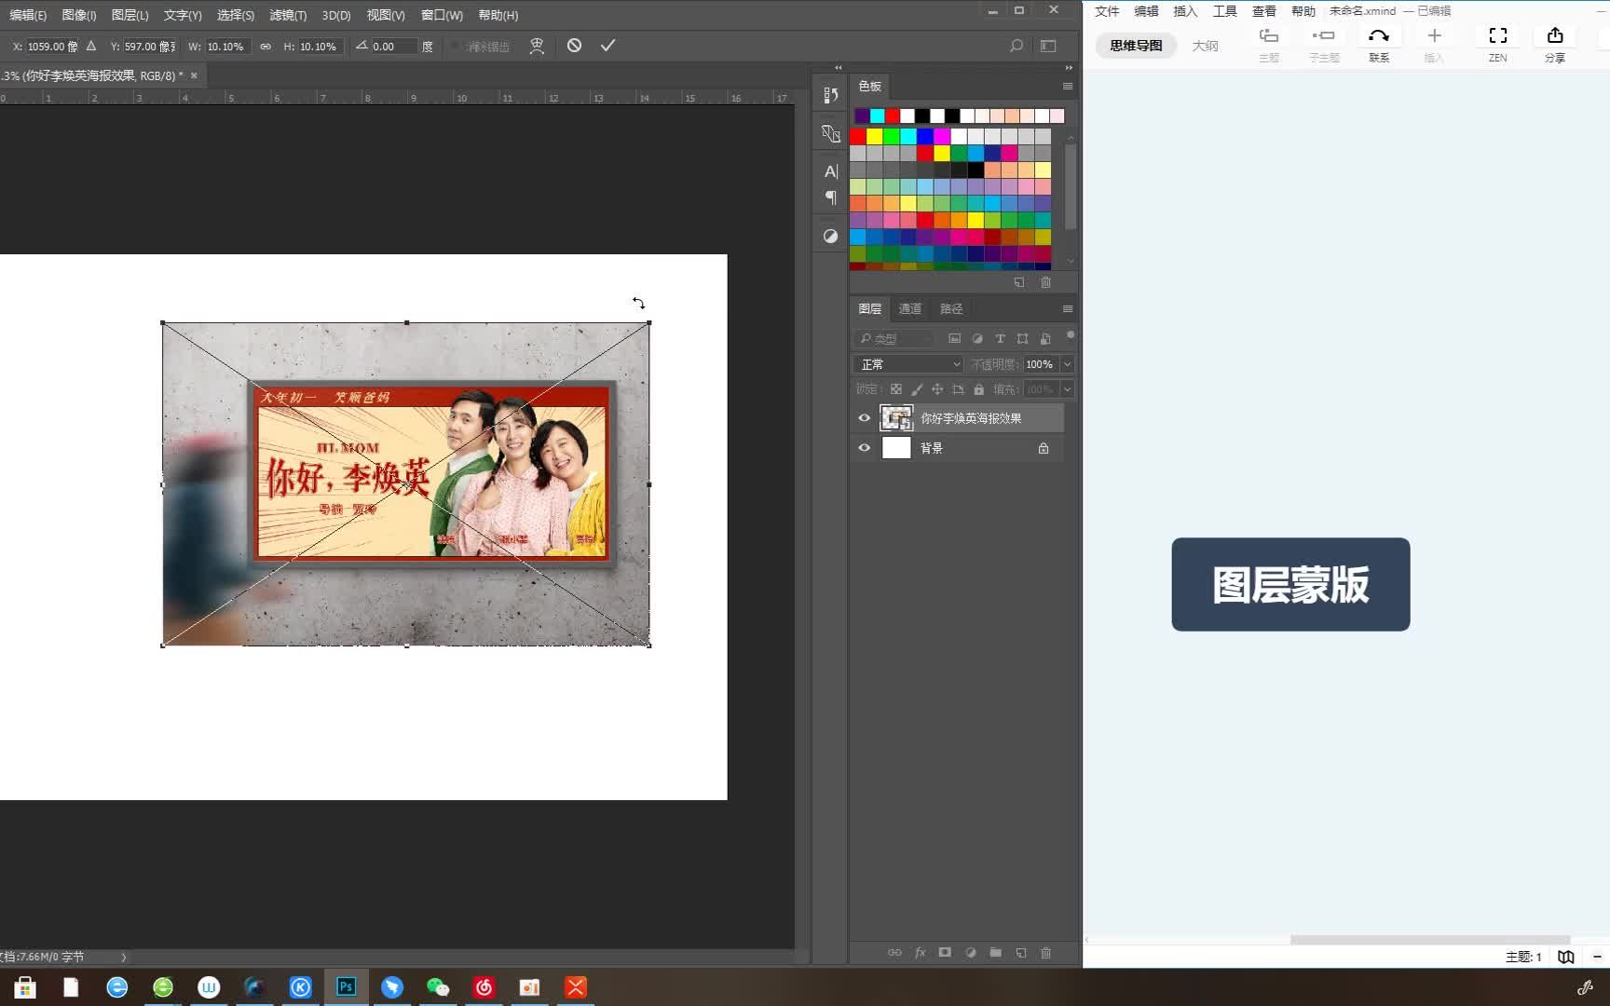Open the 图层(L) menu
1610x1006 pixels.
(130, 15)
